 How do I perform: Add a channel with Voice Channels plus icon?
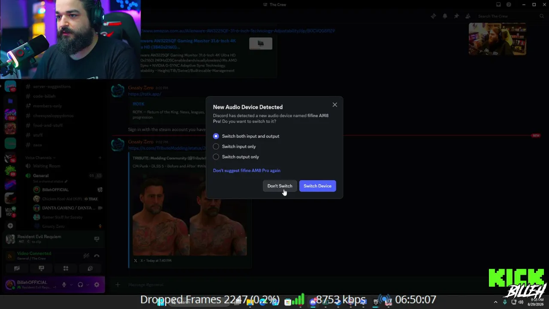[x=100, y=158]
